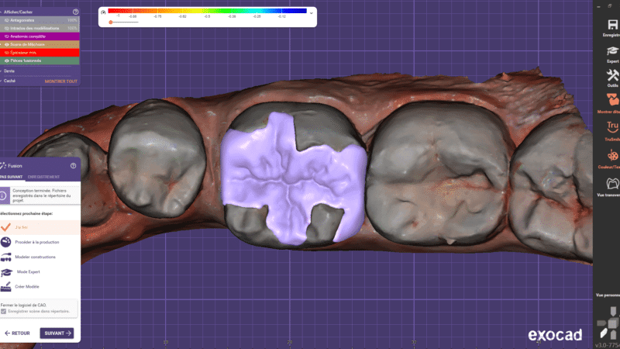Click the Montrer tout link

61,81
